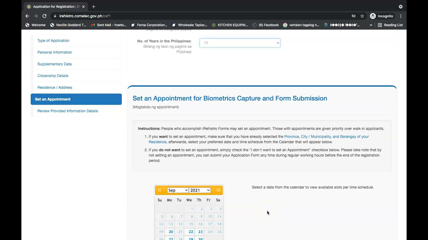Open the Wholesale Tapioca bookmark

click(x=190, y=25)
